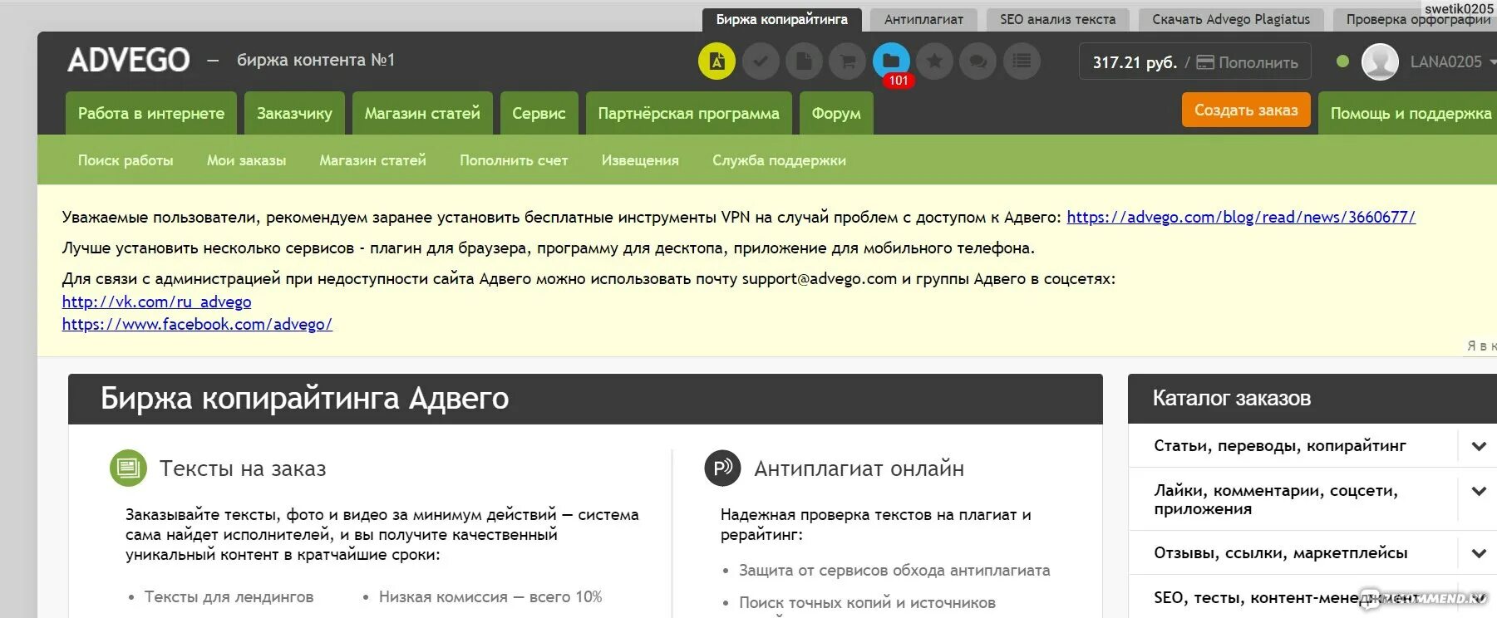Click SEO, тесты, контент-менеджмент catalog row
Image resolution: width=1497 pixels, height=618 pixels.
pos(1312,597)
